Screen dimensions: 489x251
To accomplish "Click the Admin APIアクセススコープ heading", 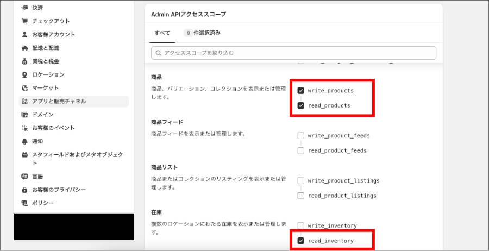I will point(189,14).
